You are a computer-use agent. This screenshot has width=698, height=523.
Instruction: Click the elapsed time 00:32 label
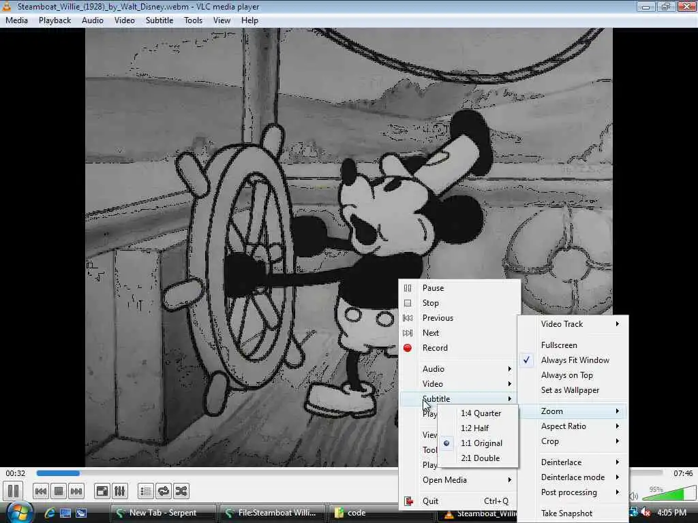coord(16,473)
